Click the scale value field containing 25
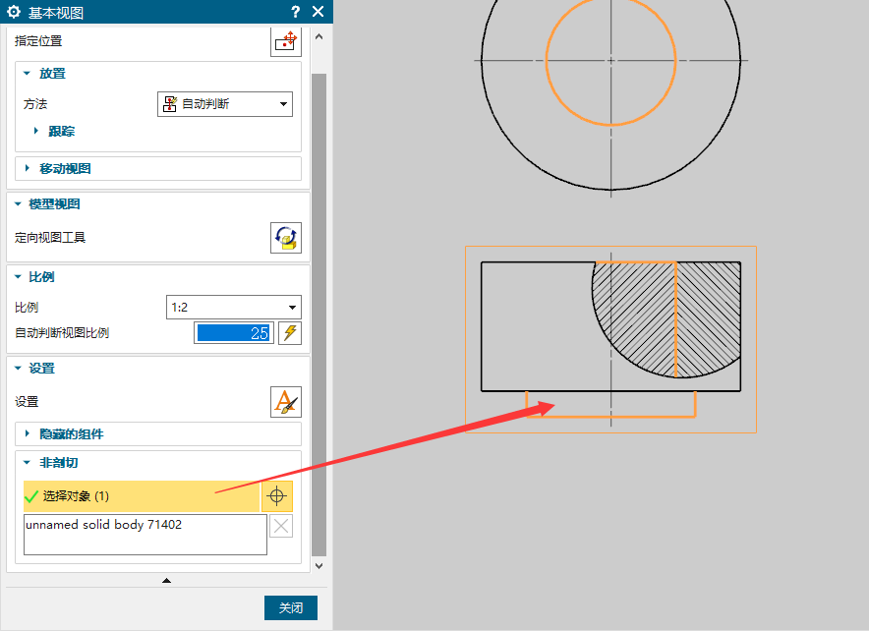The width and height of the screenshot is (869, 631). [233, 333]
